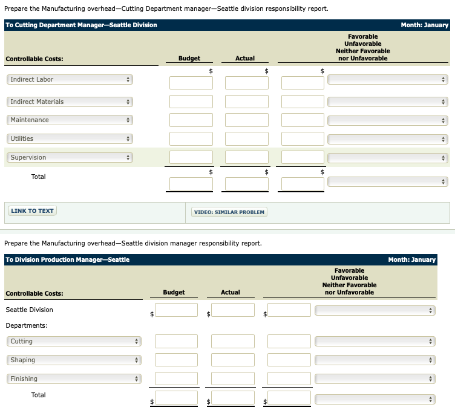
Task: Click Budget field for Seattle Division
Action: tap(177, 310)
